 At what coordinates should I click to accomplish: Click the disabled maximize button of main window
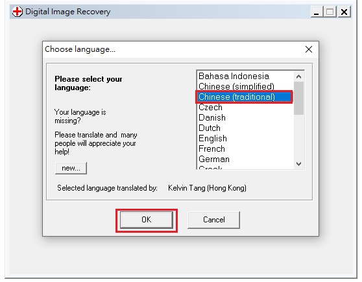(330, 12)
